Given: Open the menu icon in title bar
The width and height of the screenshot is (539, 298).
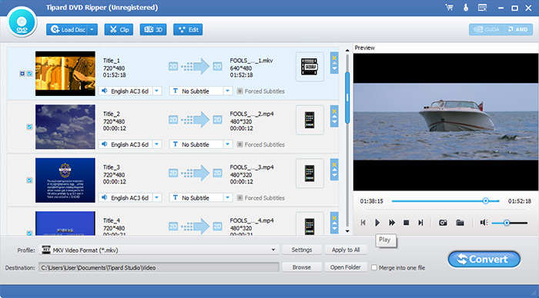Looking at the screenshot, I should [x=482, y=7].
